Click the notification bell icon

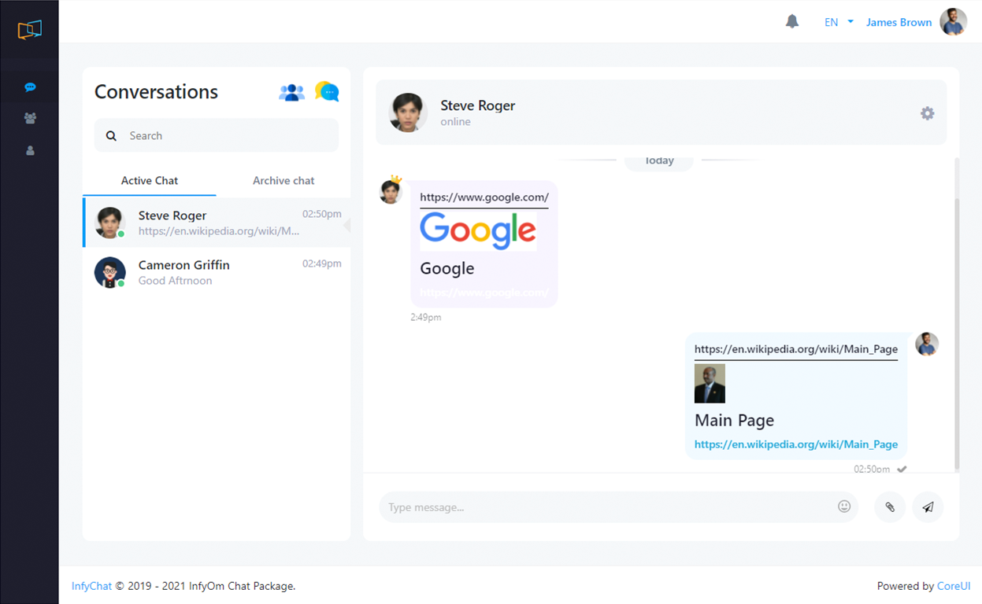792,22
